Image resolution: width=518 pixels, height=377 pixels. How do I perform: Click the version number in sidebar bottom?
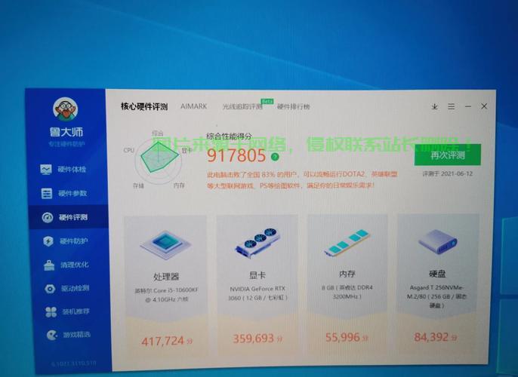[74, 364]
